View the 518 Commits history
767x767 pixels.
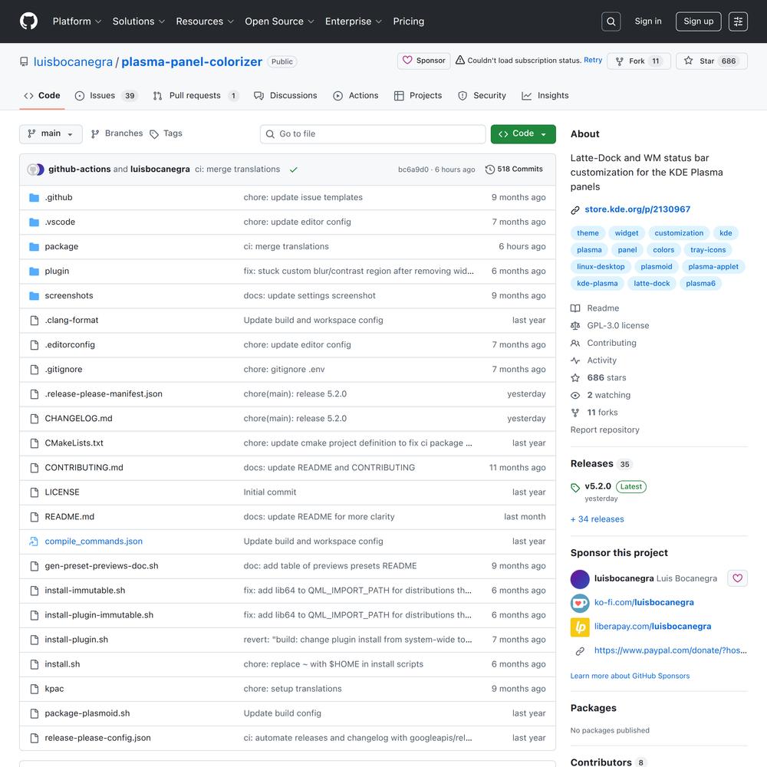(x=514, y=170)
